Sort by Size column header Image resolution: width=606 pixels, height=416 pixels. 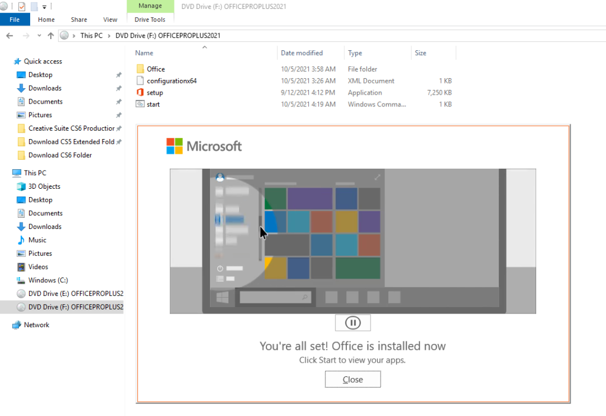(x=421, y=53)
